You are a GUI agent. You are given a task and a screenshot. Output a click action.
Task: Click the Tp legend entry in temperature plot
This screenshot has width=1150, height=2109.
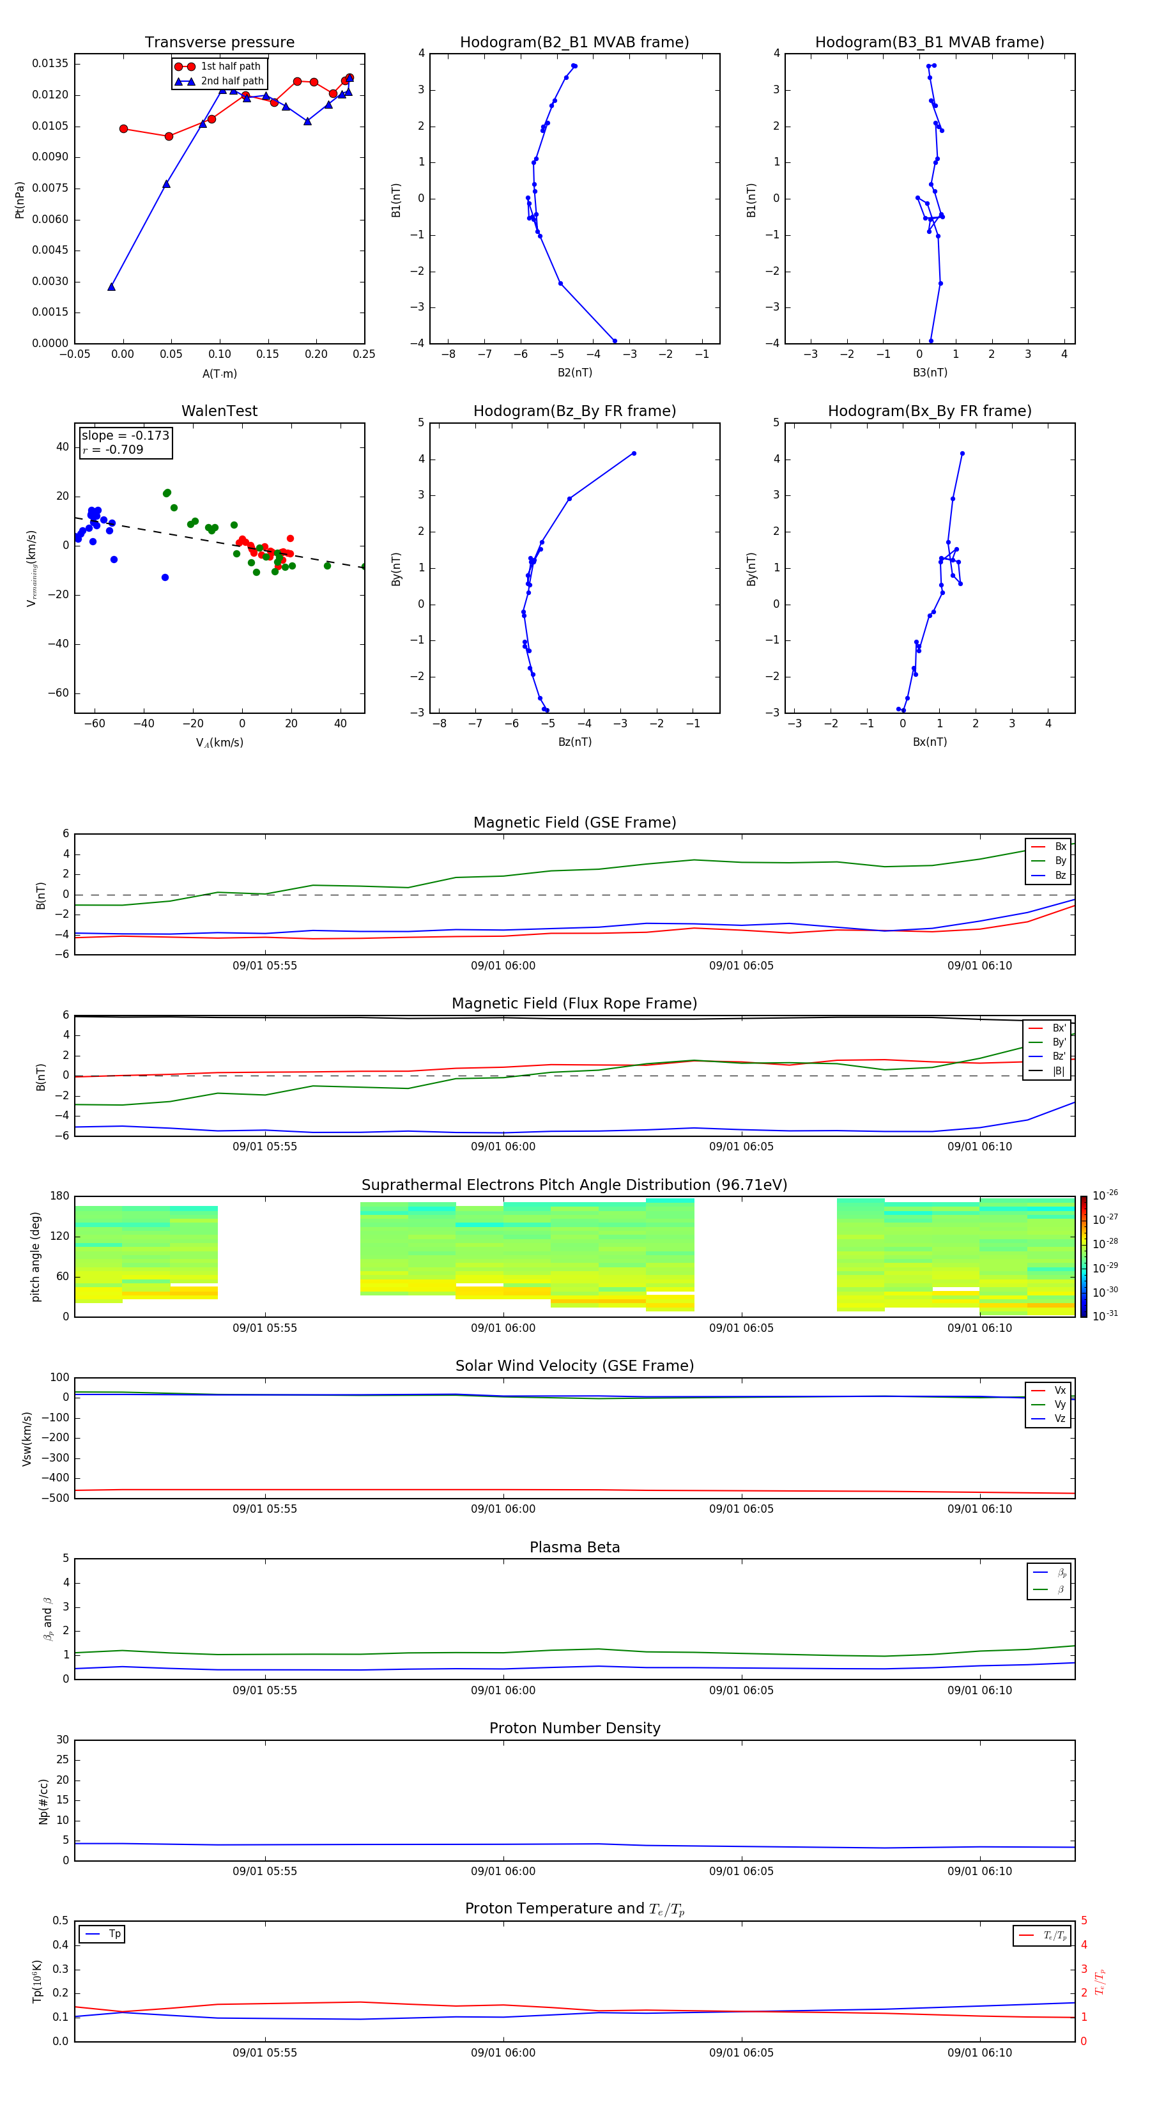click(x=103, y=1934)
